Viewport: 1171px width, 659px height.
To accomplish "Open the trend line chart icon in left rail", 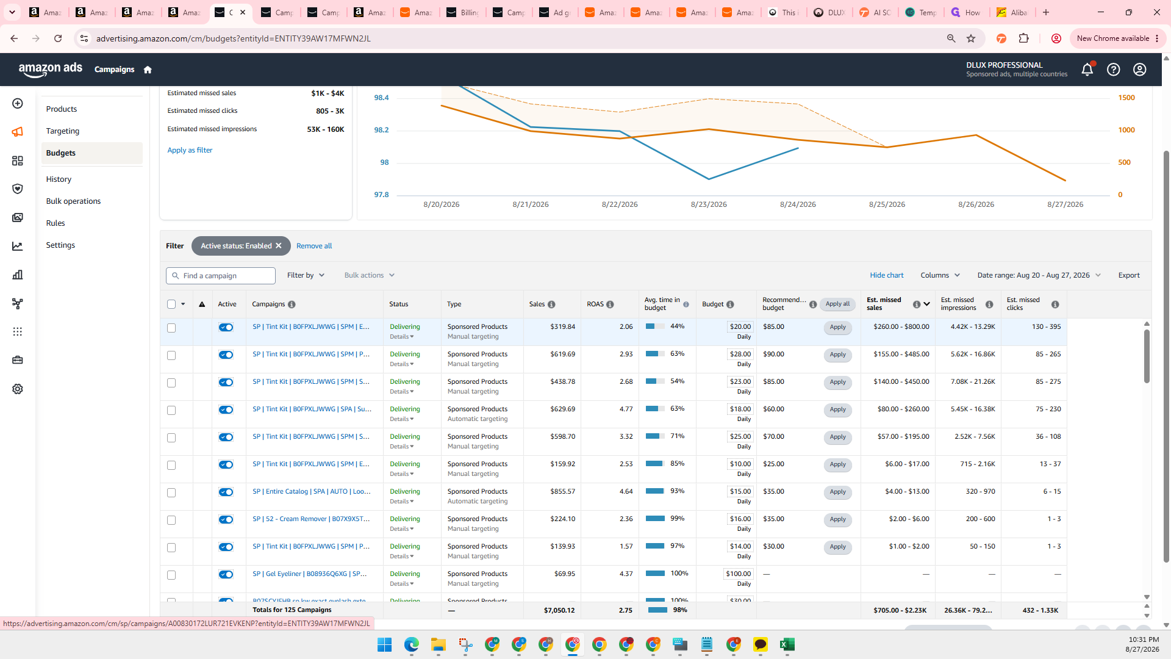I will pyautogui.click(x=18, y=247).
